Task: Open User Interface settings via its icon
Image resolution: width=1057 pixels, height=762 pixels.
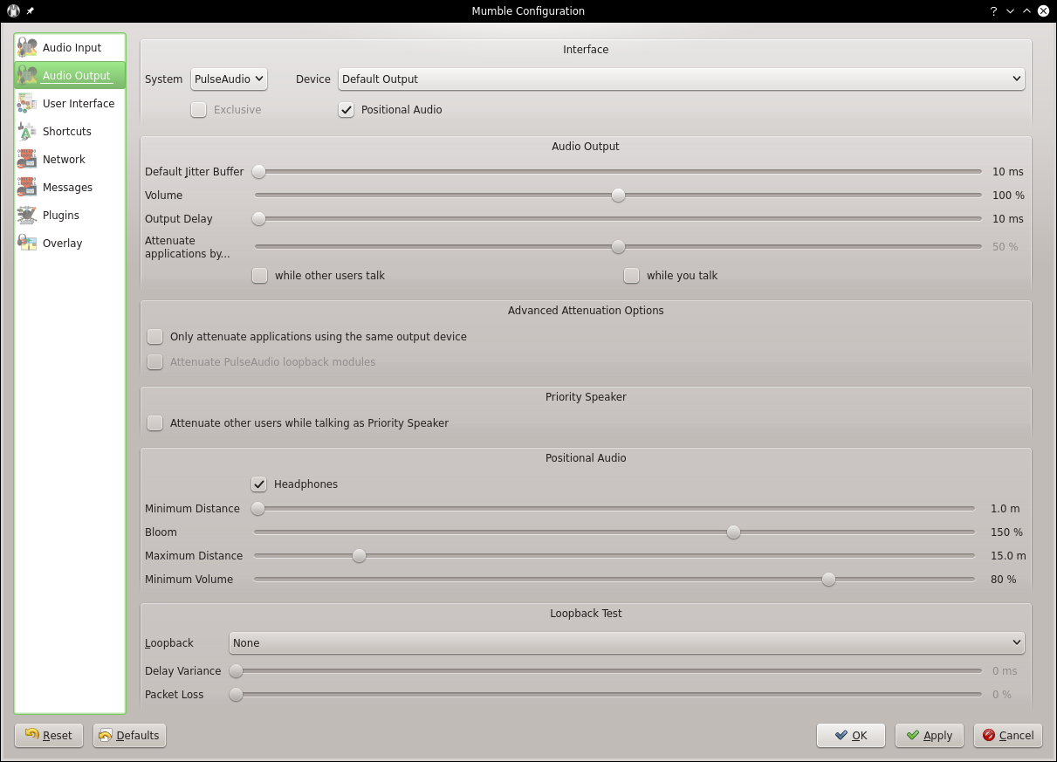Action: (26, 103)
